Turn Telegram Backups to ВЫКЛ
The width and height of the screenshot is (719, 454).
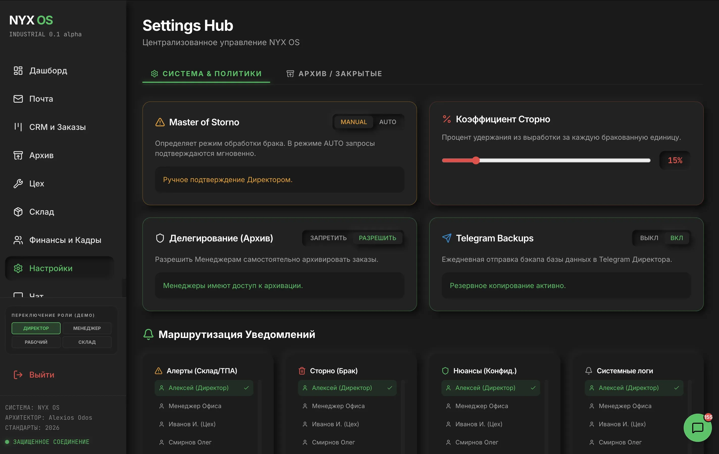[649, 238]
